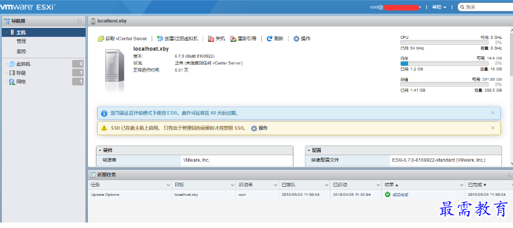
Task: Collapse the Host tree node
Action: (6, 32)
